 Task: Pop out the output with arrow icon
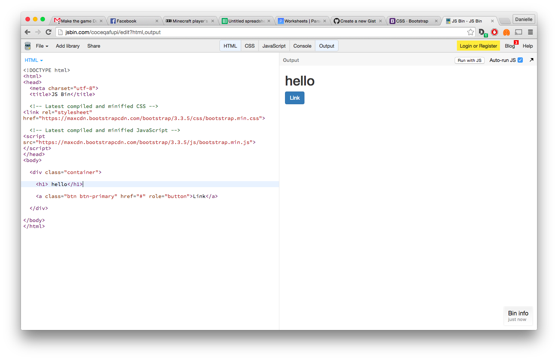[x=531, y=60]
